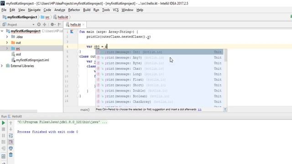The width and height of the screenshot is (292, 164).
Task: Expand External Libraries node
Action: coord(2,66)
